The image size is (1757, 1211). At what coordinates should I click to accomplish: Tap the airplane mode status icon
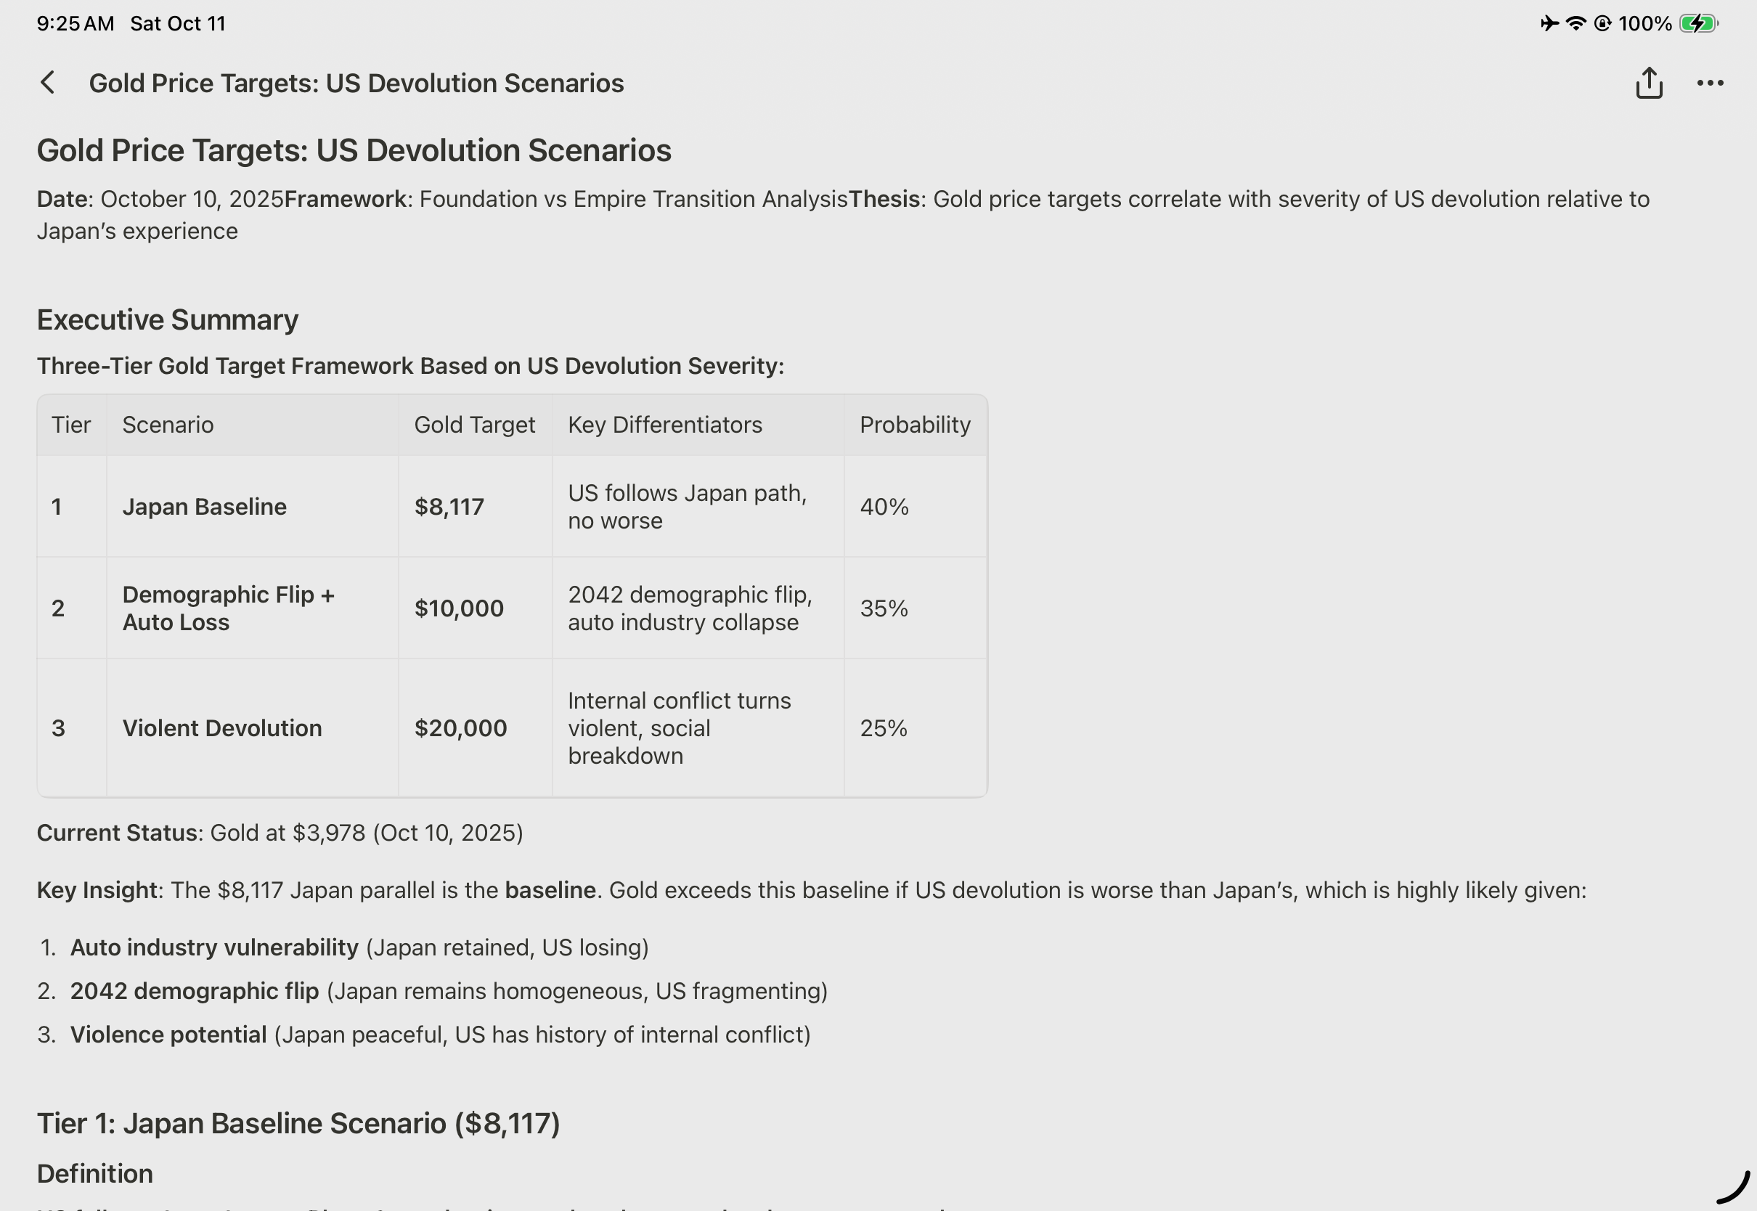click(x=1549, y=23)
